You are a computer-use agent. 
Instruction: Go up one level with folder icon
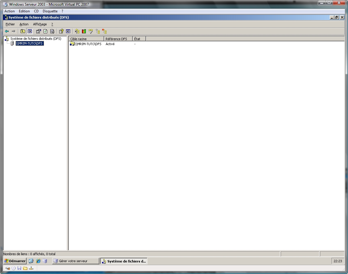point(23,31)
